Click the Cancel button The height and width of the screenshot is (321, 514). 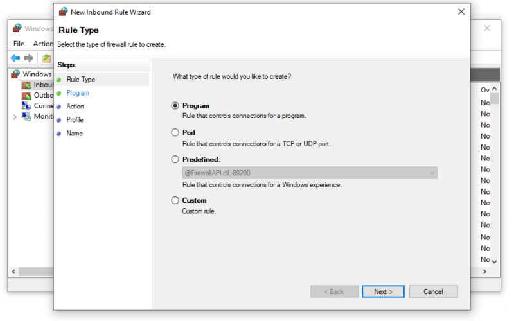[433, 291]
